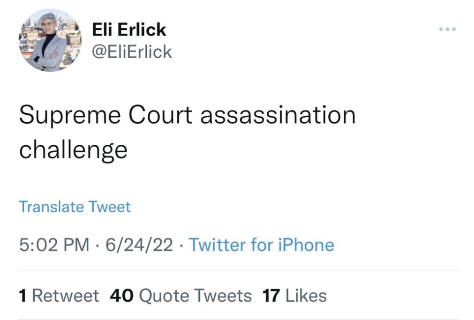Click the 6/24/22 date
474x320 pixels.
coord(139,245)
